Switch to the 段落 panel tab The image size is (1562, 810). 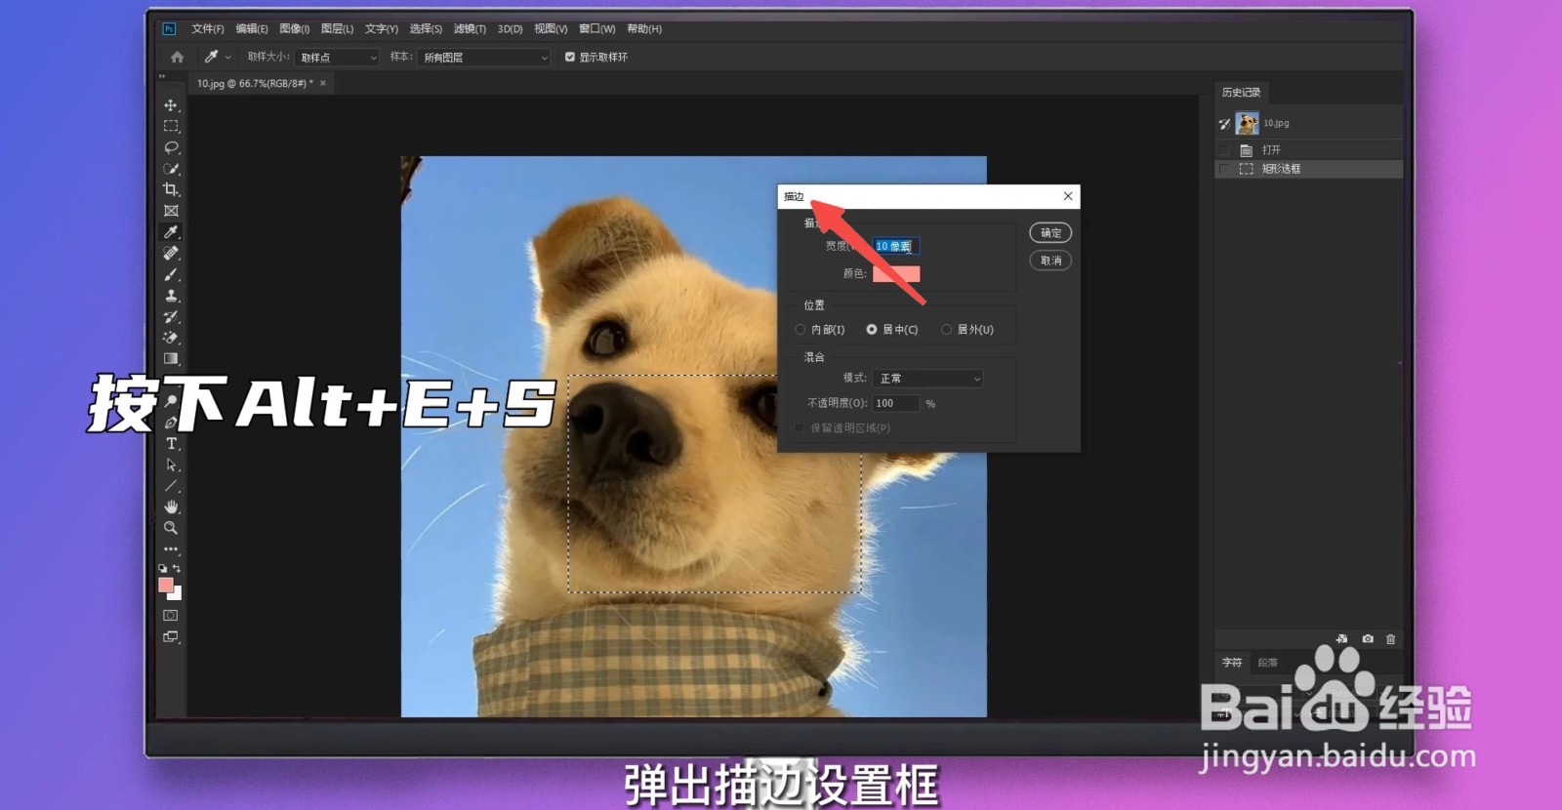point(1267,663)
